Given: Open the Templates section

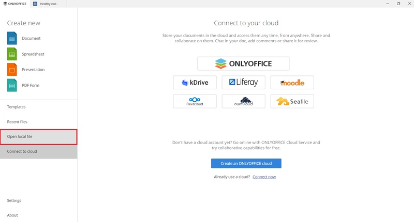Looking at the screenshot, I should (x=38, y=107).
